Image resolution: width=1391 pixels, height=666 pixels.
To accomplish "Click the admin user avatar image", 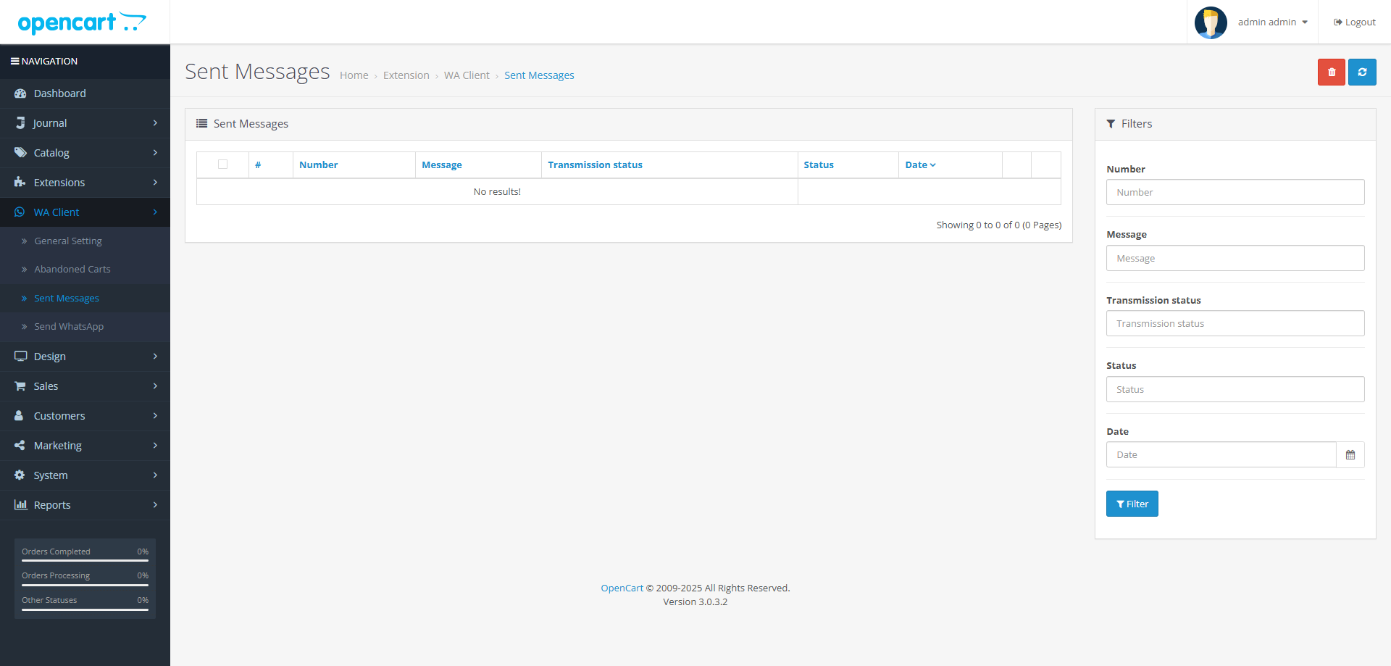I will (1211, 22).
